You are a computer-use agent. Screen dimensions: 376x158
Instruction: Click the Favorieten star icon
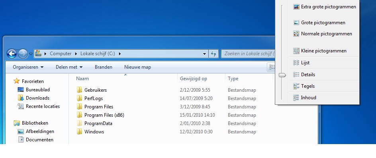pos(17,81)
